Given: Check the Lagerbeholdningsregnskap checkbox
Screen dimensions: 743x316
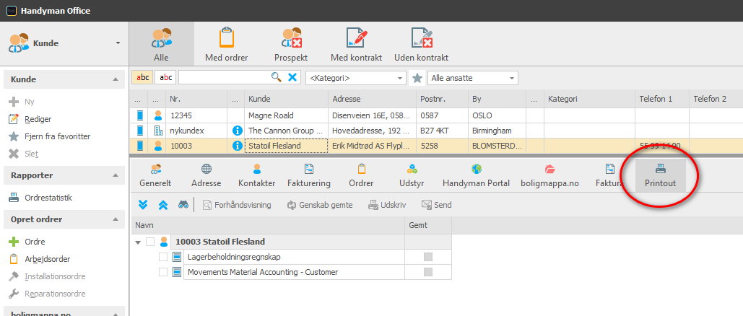Looking at the screenshot, I should click(163, 257).
